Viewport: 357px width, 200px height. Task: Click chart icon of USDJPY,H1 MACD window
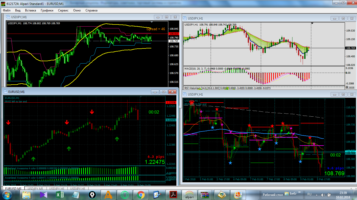tap(185, 18)
